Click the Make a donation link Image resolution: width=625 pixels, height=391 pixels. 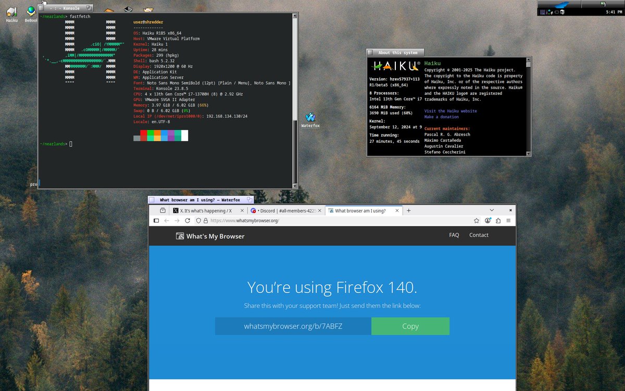pyautogui.click(x=442, y=117)
